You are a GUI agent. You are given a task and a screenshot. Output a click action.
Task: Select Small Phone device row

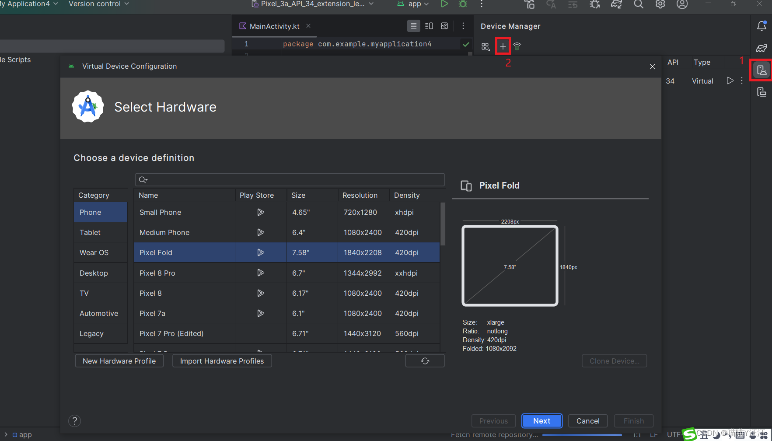coord(287,212)
